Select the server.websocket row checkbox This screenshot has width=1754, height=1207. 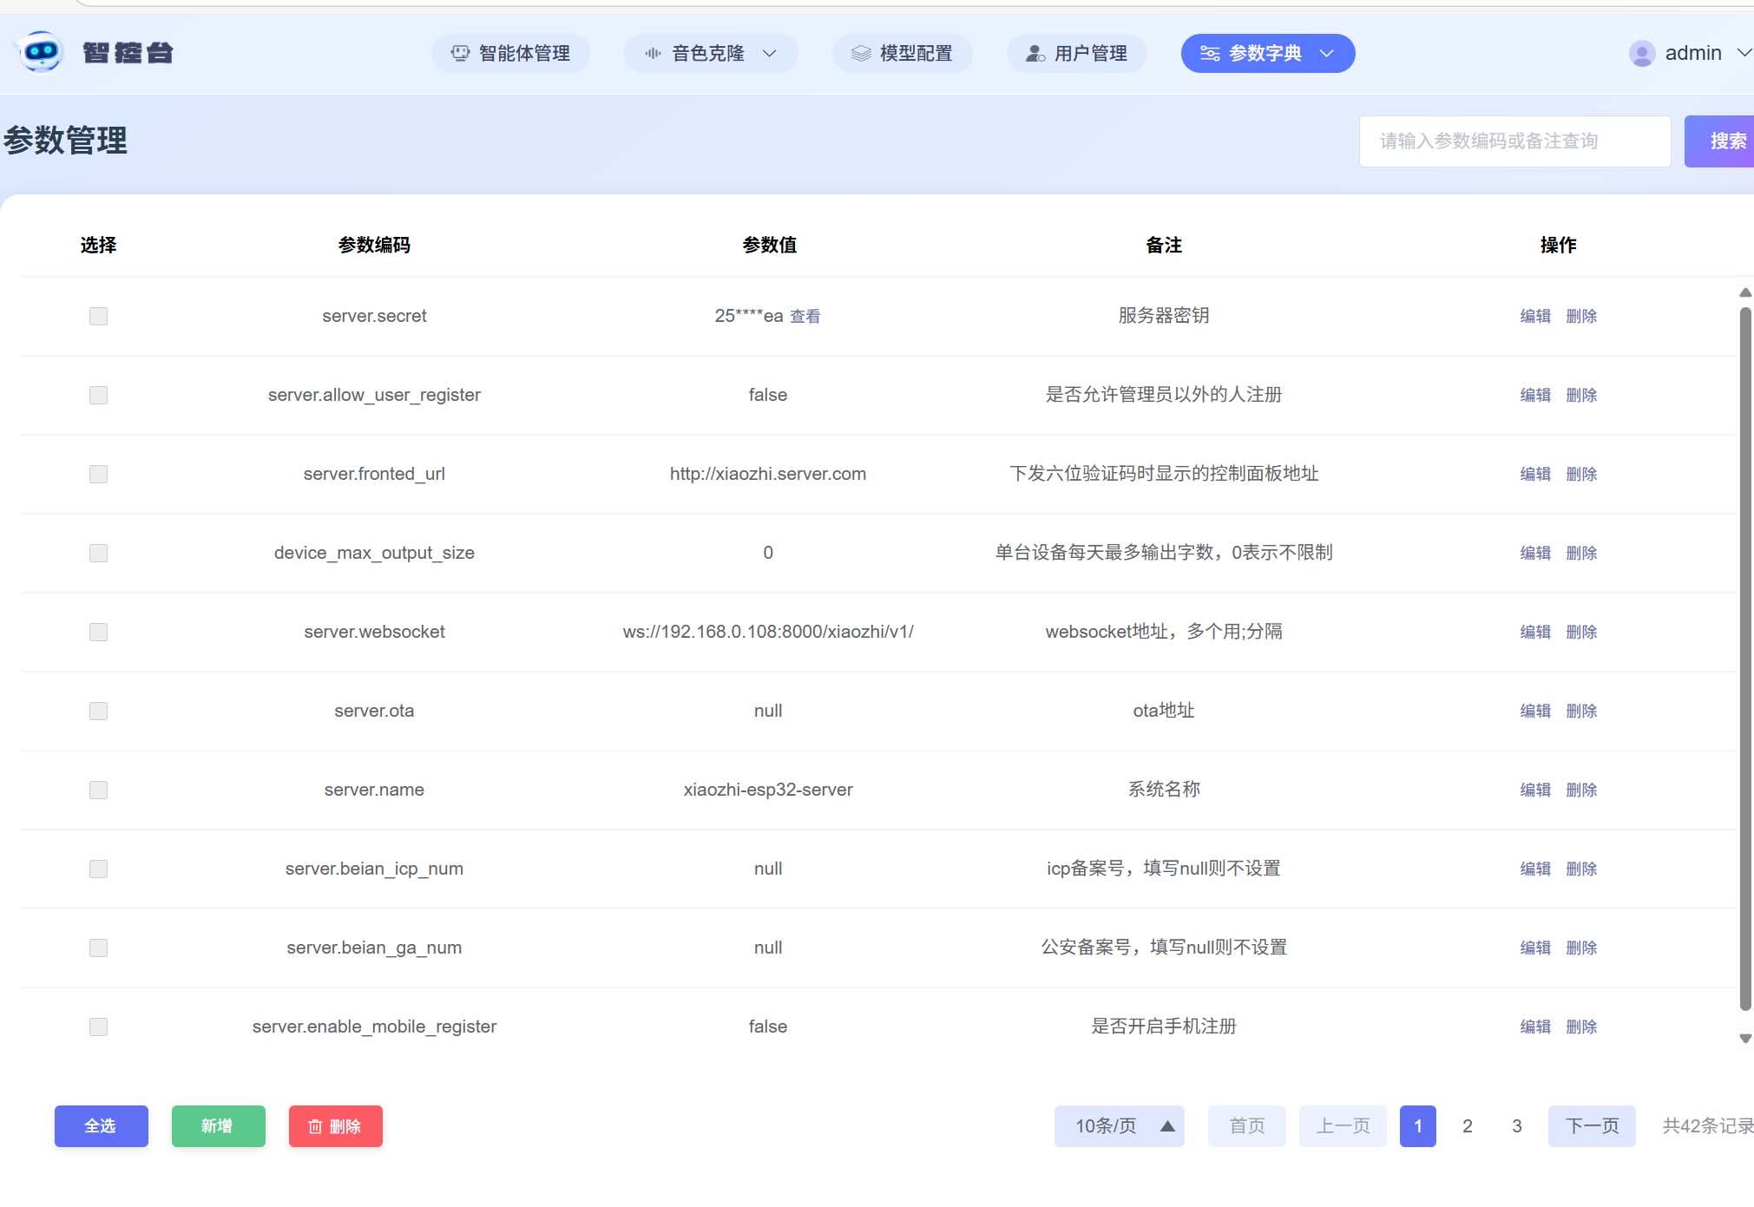tap(98, 632)
